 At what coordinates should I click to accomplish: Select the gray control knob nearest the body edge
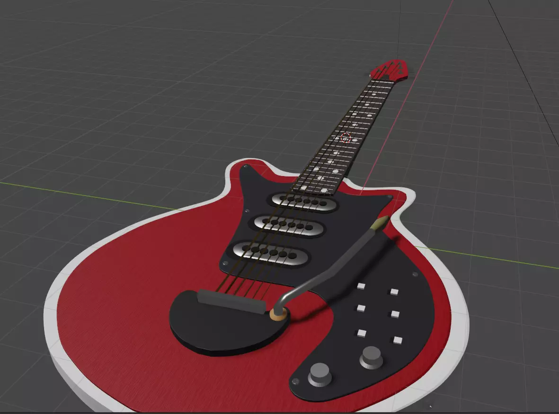(x=319, y=374)
